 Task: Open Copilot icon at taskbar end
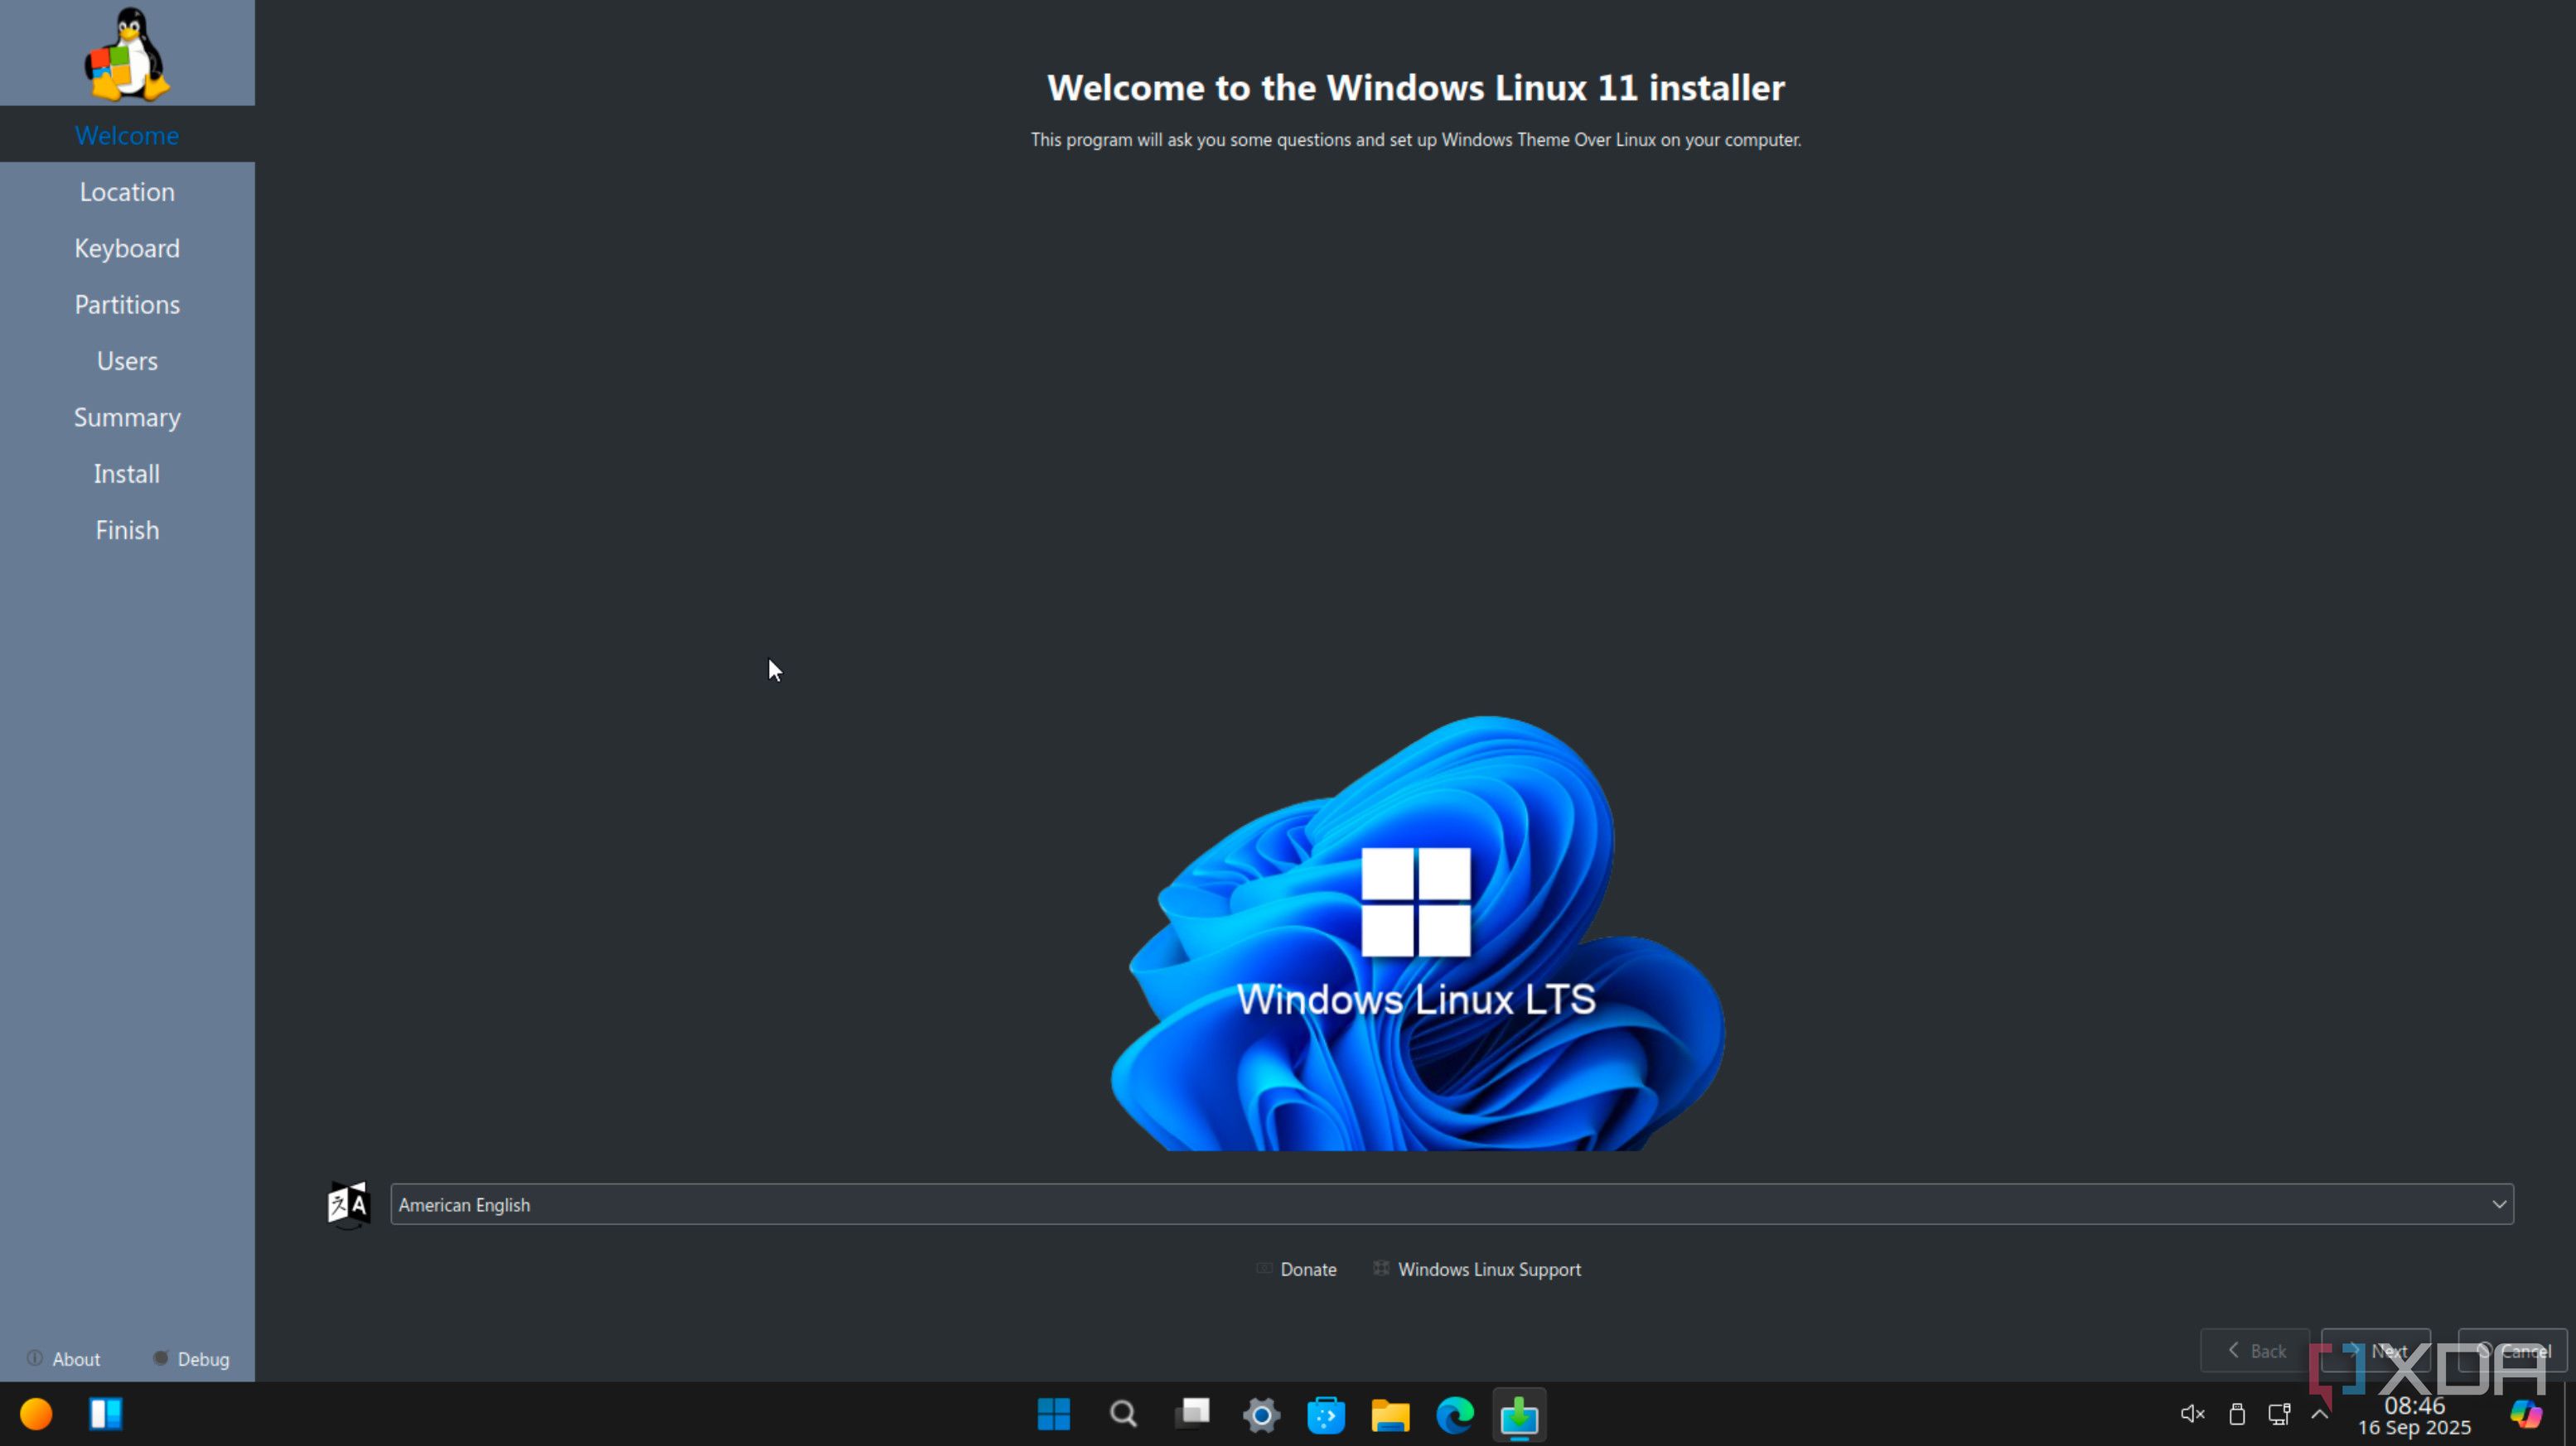coord(2526,1414)
